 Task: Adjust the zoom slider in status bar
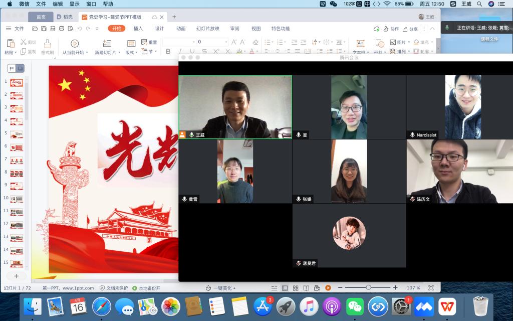368,288
